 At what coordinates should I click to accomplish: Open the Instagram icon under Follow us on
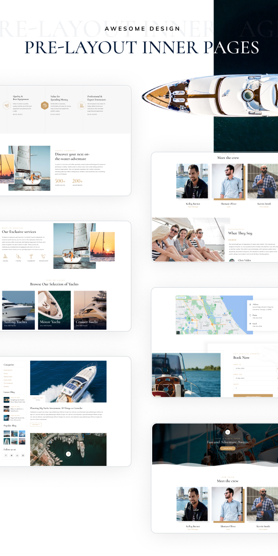click(23, 455)
